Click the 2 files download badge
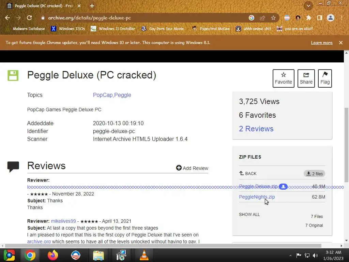349x262 pixels. tap(315, 174)
